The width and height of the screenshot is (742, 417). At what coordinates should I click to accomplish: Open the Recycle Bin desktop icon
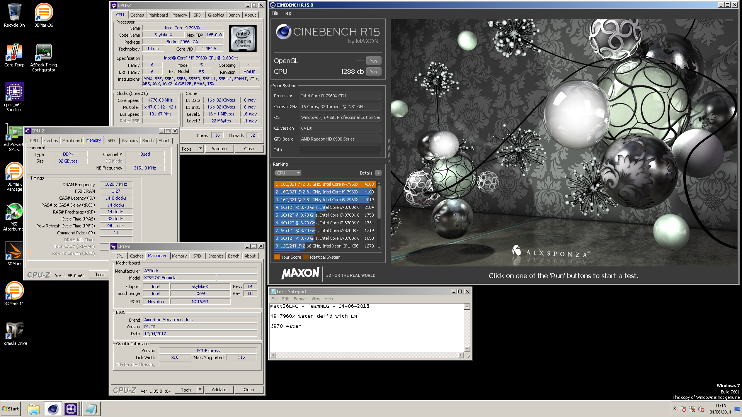(x=14, y=15)
